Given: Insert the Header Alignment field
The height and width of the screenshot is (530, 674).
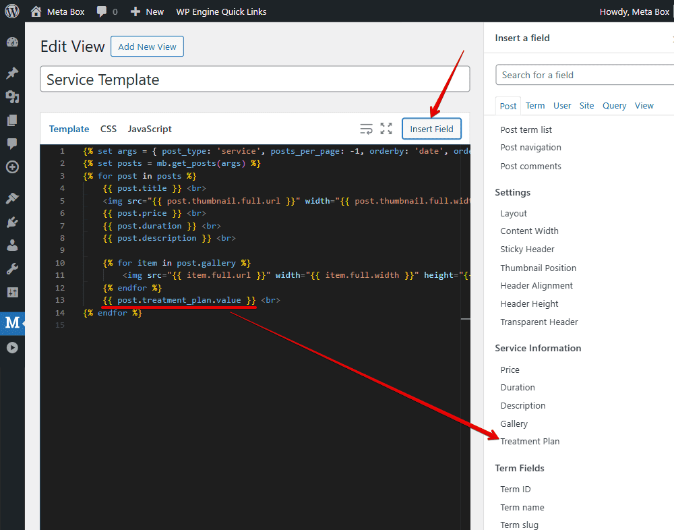Looking at the screenshot, I should (x=537, y=286).
